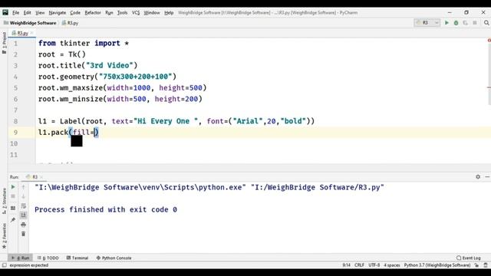491x276 pixels.
Task: Open the Python Console tool window
Action: [114, 258]
